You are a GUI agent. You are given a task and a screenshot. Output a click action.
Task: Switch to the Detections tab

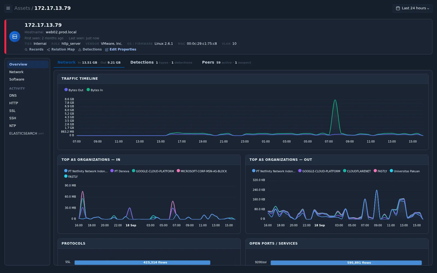tap(161, 63)
